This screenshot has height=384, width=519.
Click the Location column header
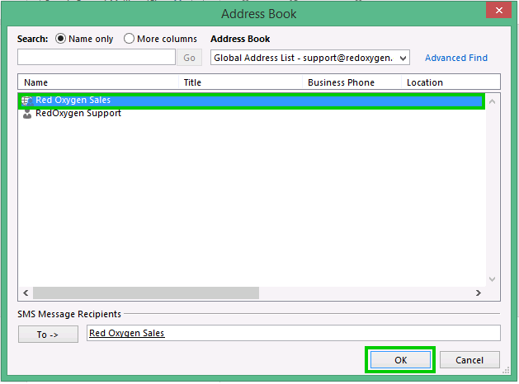pos(451,82)
